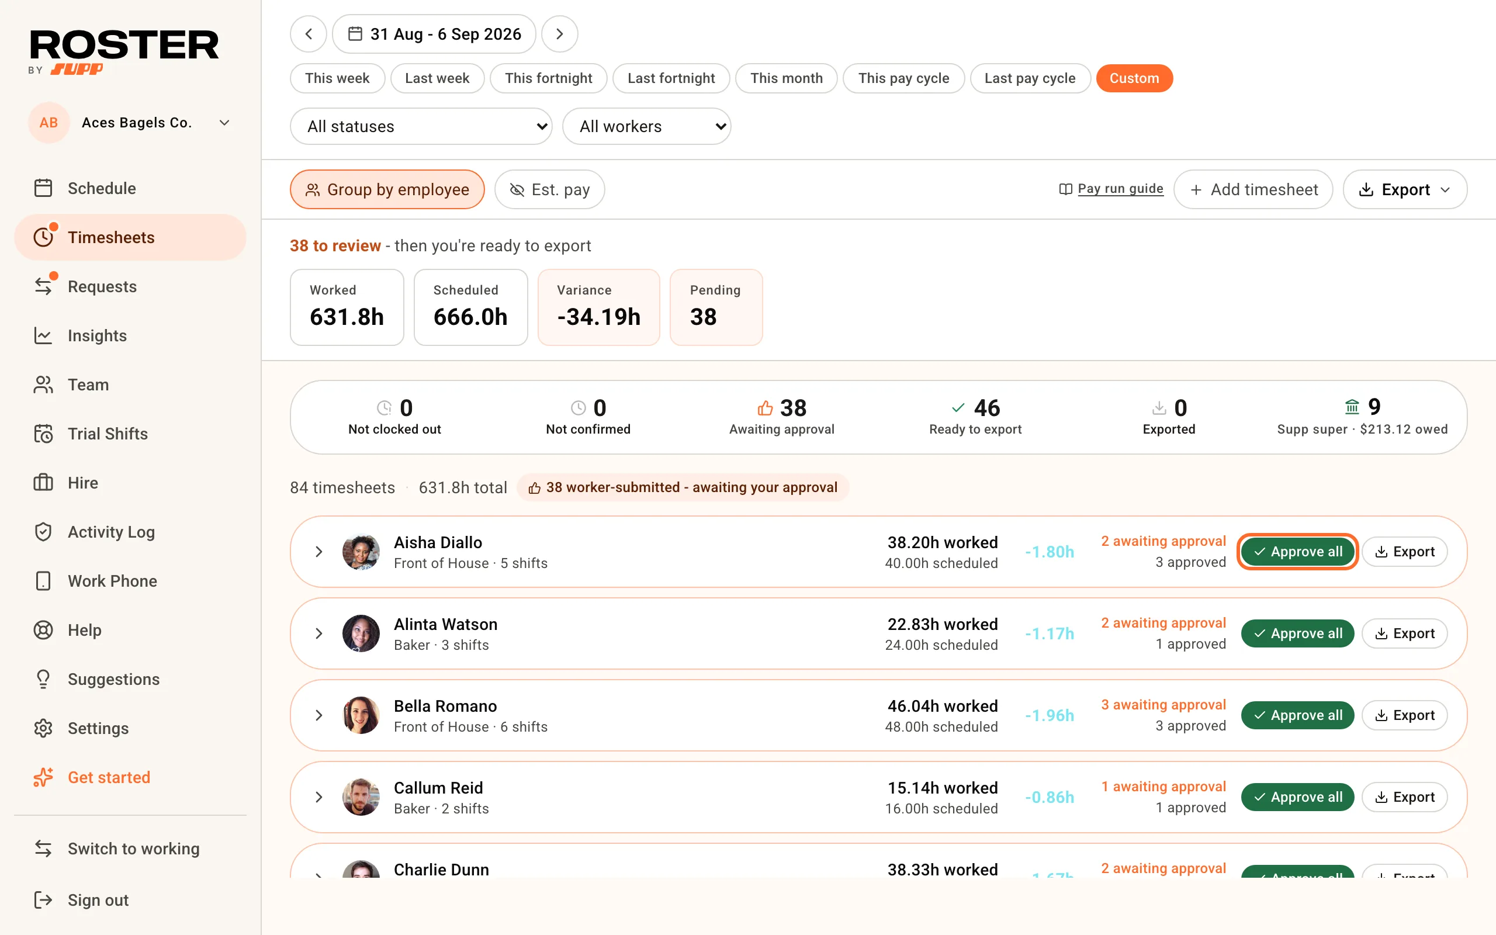The height and width of the screenshot is (935, 1496).
Task: Export Callum Reid's timesheets
Action: point(1404,797)
